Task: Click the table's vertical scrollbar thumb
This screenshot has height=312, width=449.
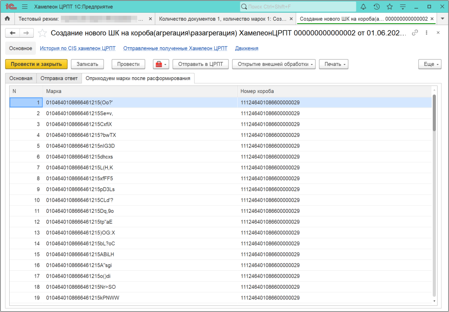Action: [x=435, y=113]
